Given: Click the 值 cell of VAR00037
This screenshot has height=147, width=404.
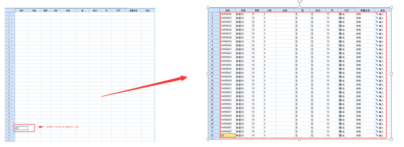Looking at the screenshot, I should coord(302,34).
